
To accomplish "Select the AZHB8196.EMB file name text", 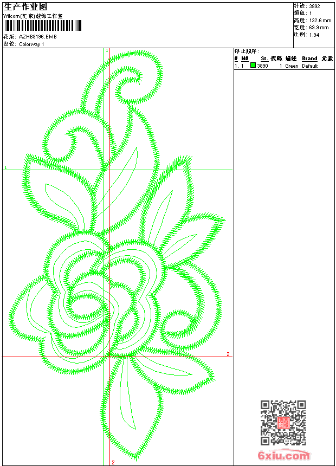I will (37, 37).
